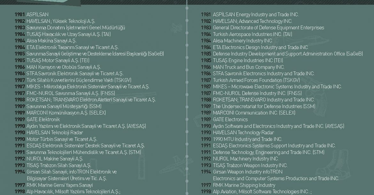This screenshot has width=374, height=195.
Task: Select 'Electronics and Computer Systems Production' line
Action: pos(276,179)
